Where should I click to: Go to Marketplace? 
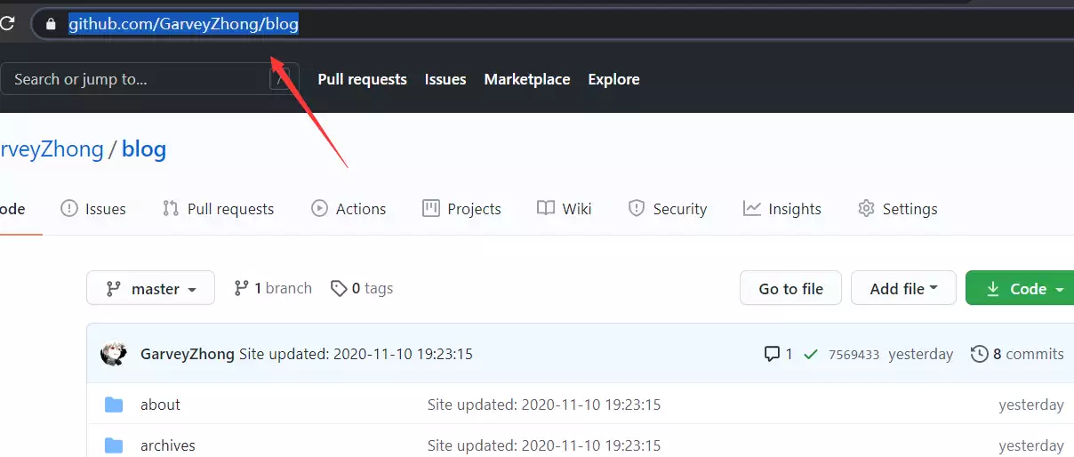[x=527, y=79]
